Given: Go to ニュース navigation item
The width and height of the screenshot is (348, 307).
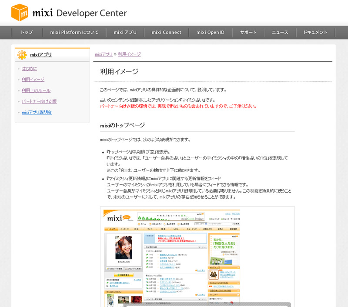Looking at the screenshot, I should 280,32.
